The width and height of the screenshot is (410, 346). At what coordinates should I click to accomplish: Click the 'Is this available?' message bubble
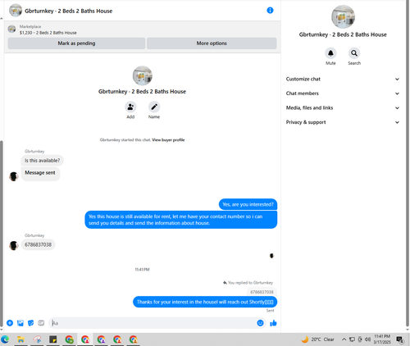point(42,161)
